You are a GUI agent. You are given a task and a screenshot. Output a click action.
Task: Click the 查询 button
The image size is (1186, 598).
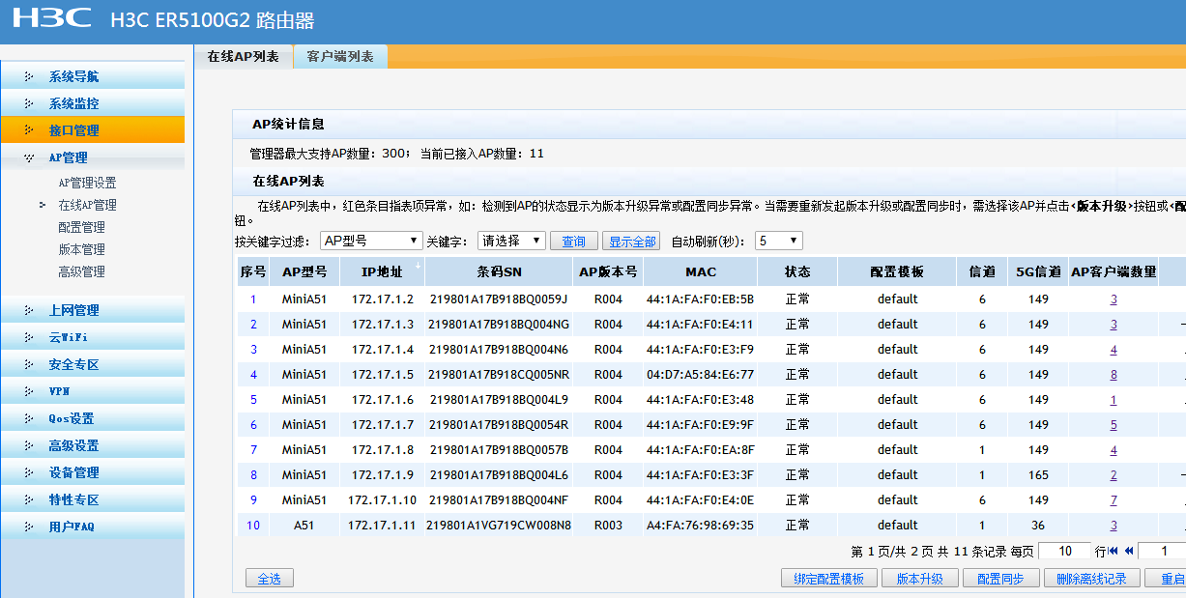coord(573,242)
